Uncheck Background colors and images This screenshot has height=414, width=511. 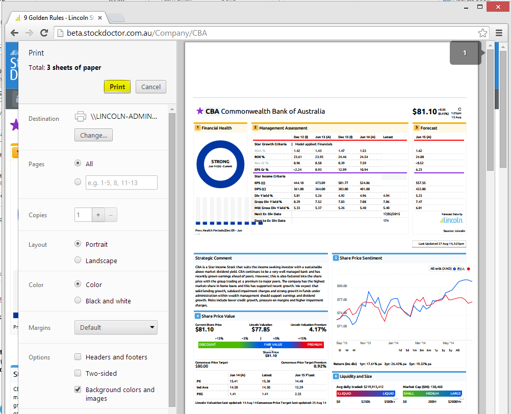(x=78, y=389)
